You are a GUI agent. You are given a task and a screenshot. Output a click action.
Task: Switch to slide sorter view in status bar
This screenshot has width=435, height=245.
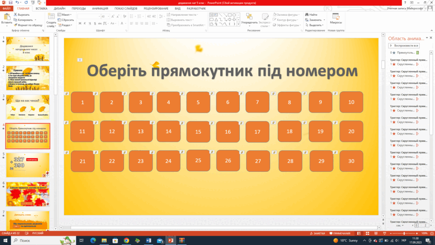pyautogui.click(x=367, y=233)
